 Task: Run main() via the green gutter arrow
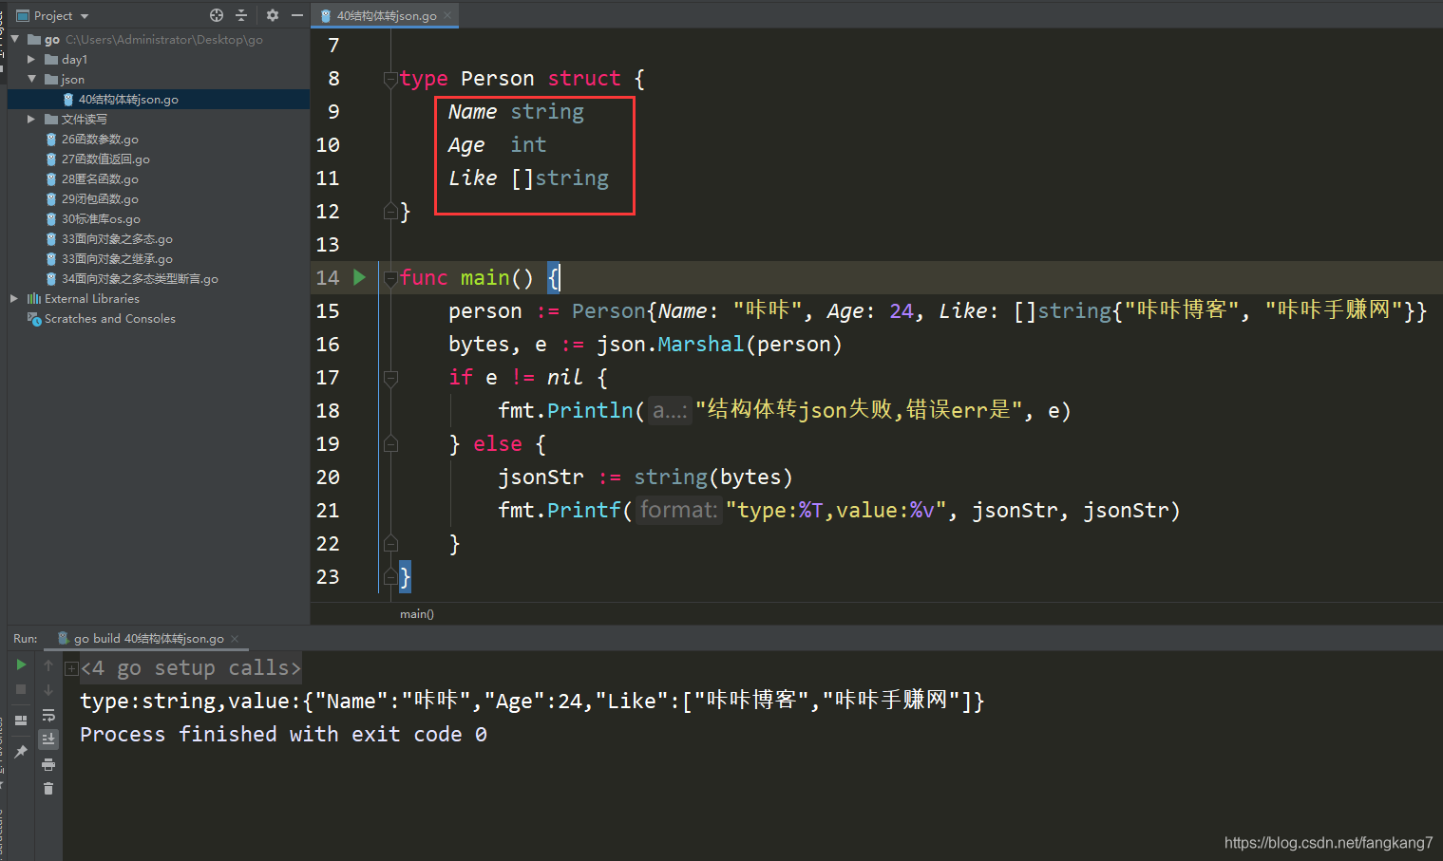click(359, 277)
